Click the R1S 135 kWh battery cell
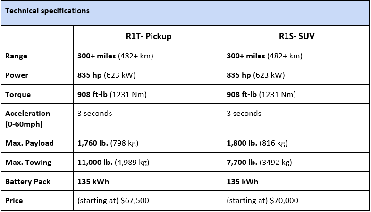This screenshot has width=371, height=212. [296, 181]
